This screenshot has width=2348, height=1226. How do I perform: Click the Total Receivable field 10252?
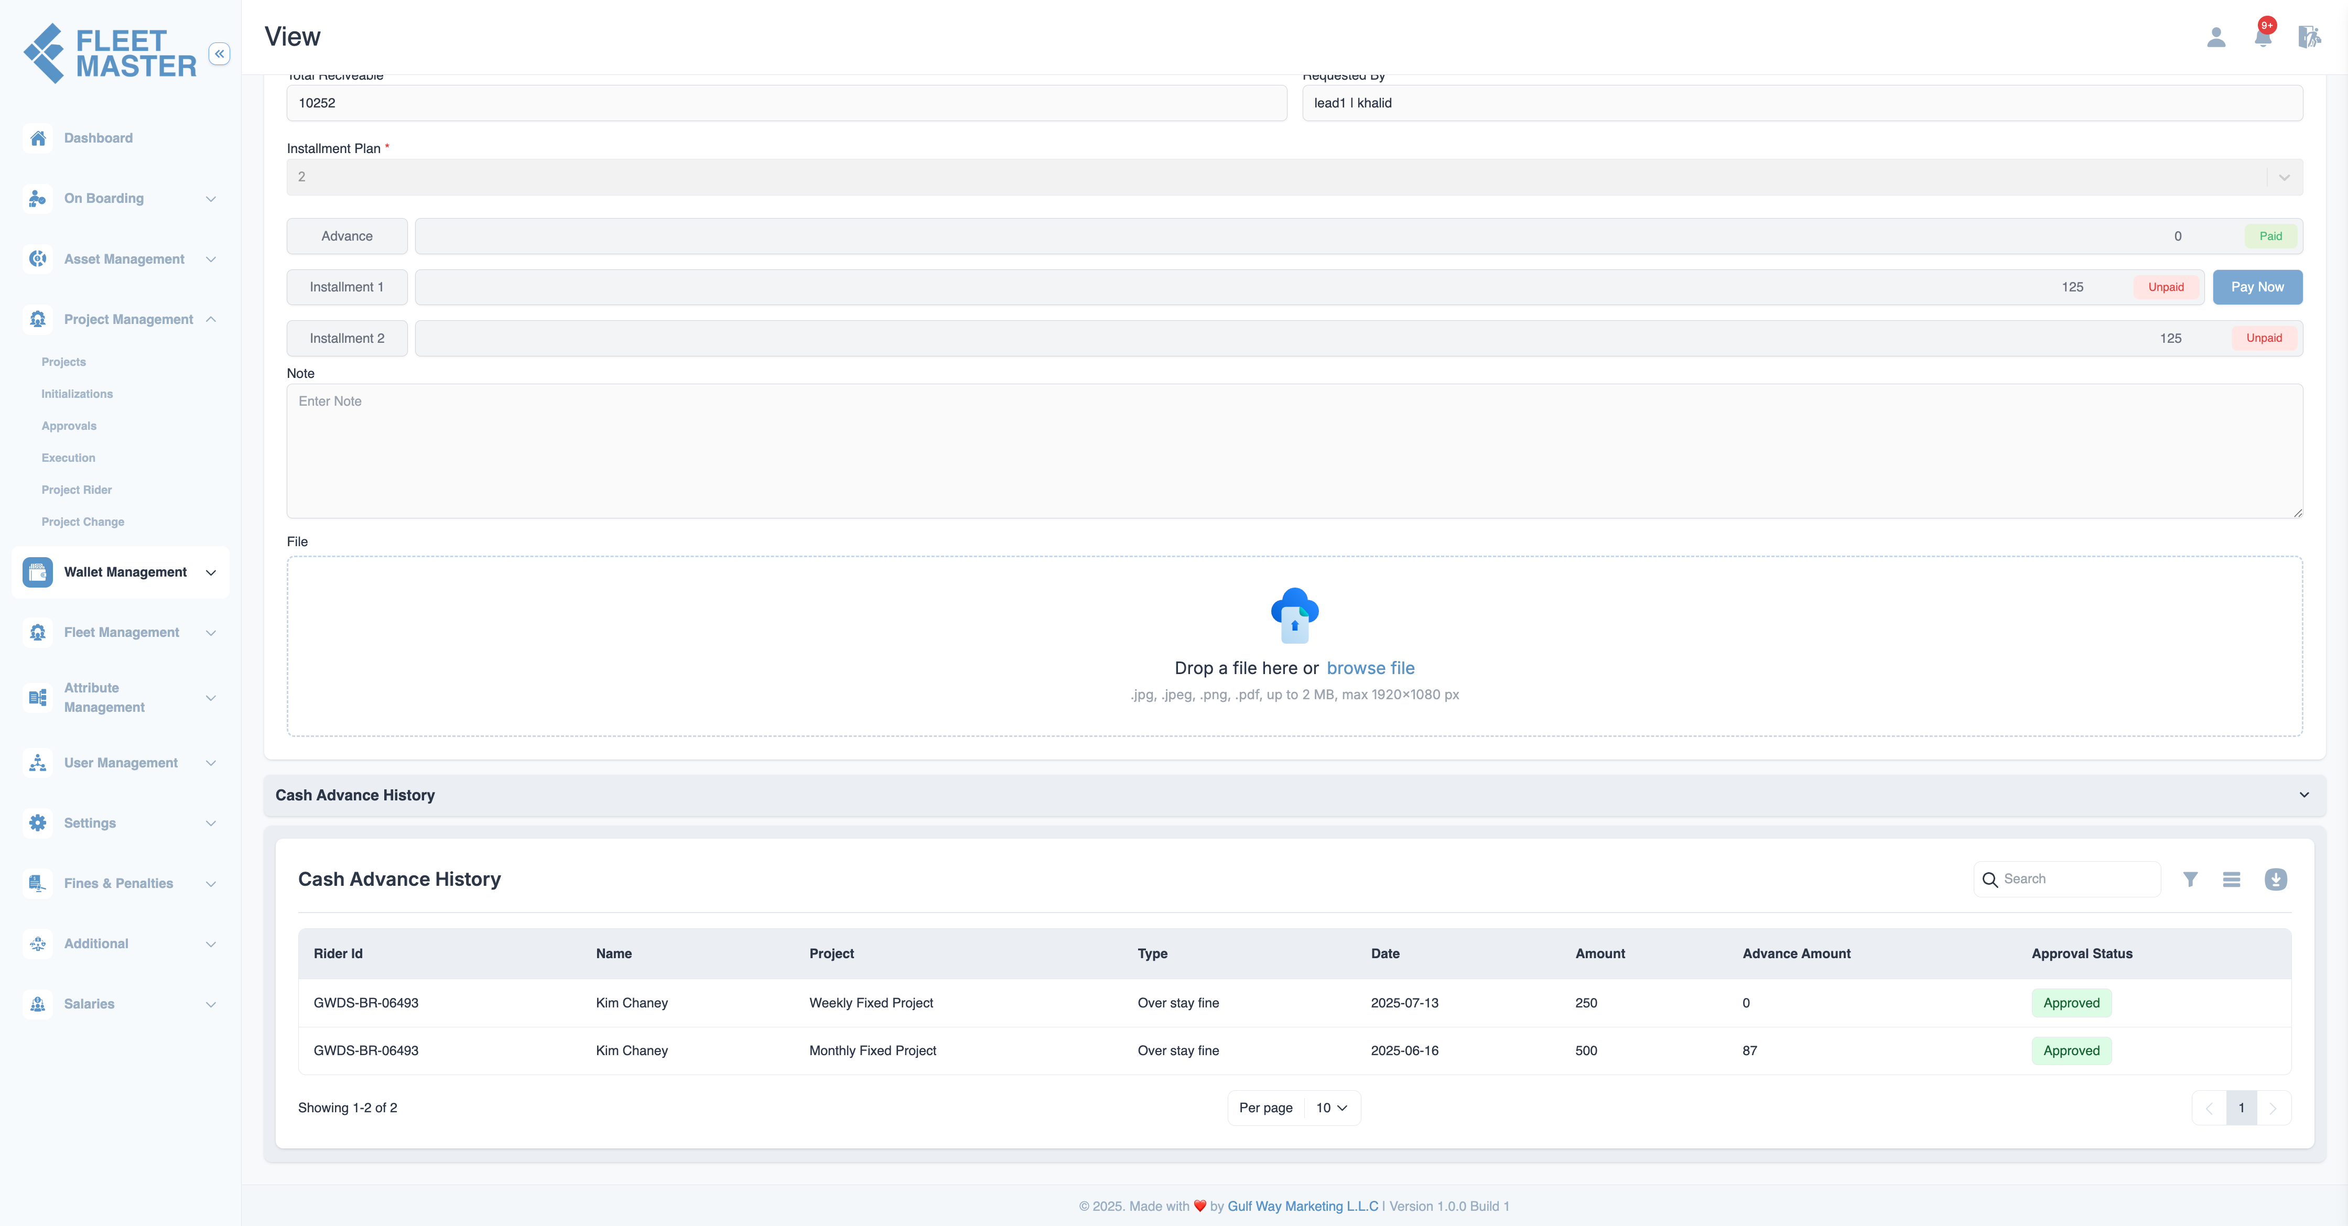(787, 103)
